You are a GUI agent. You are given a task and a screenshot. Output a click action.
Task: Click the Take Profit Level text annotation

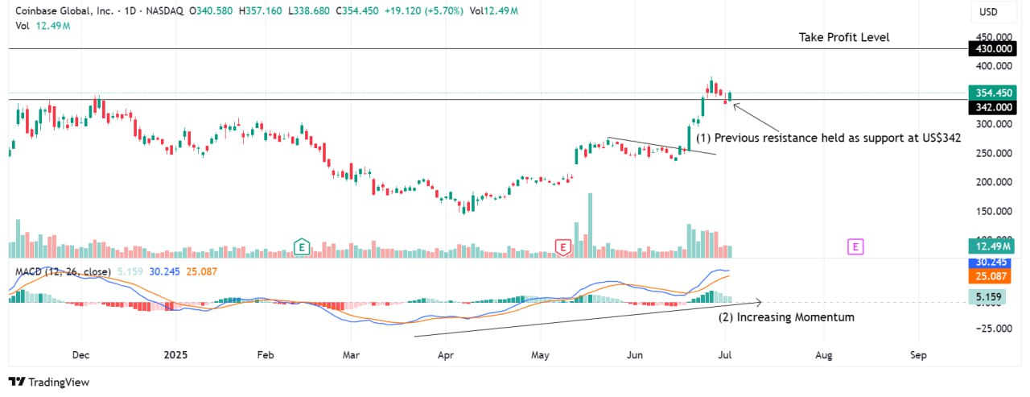(844, 37)
